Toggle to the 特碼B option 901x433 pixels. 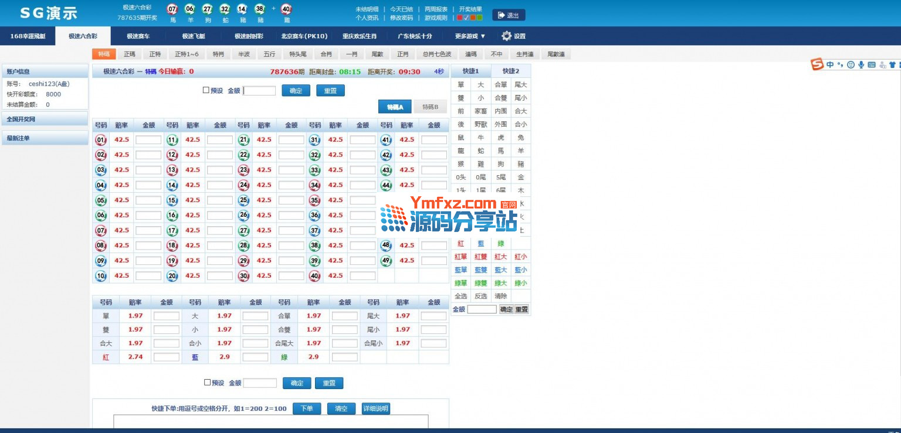(x=430, y=107)
